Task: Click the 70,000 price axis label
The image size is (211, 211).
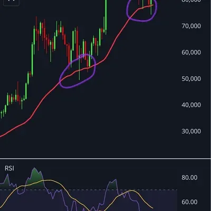Action: click(191, 26)
